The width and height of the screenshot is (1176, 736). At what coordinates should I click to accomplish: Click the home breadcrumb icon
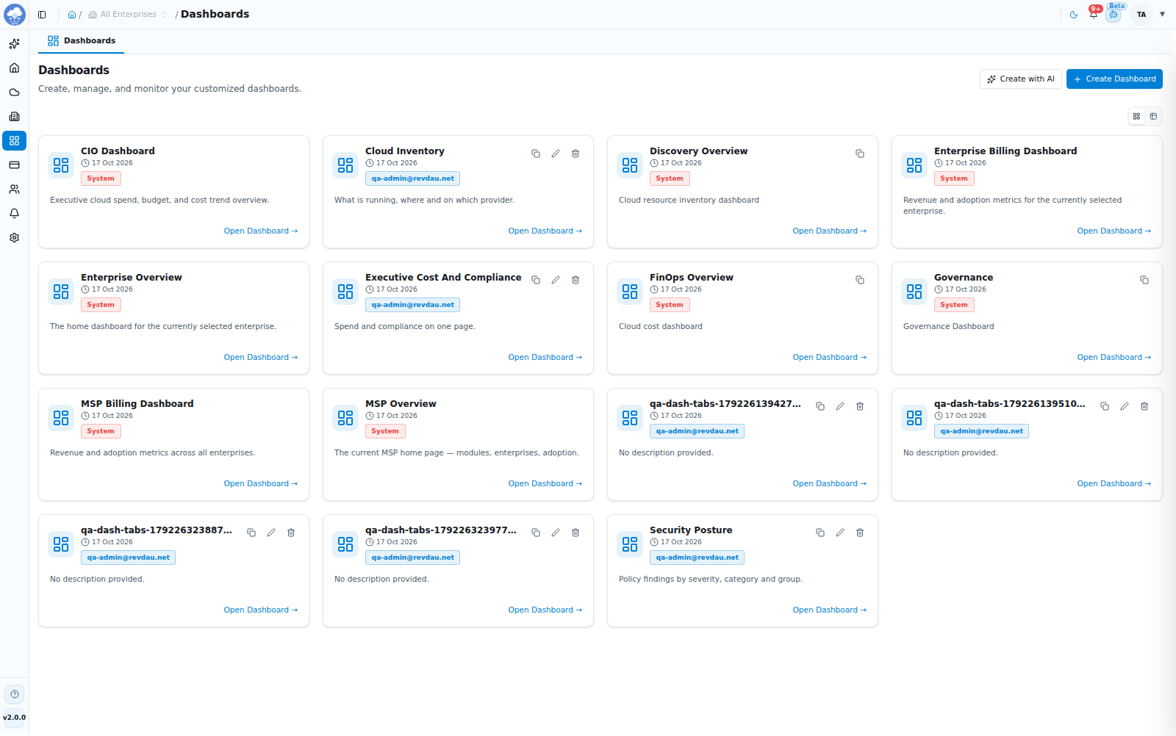[x=72, y=15]
